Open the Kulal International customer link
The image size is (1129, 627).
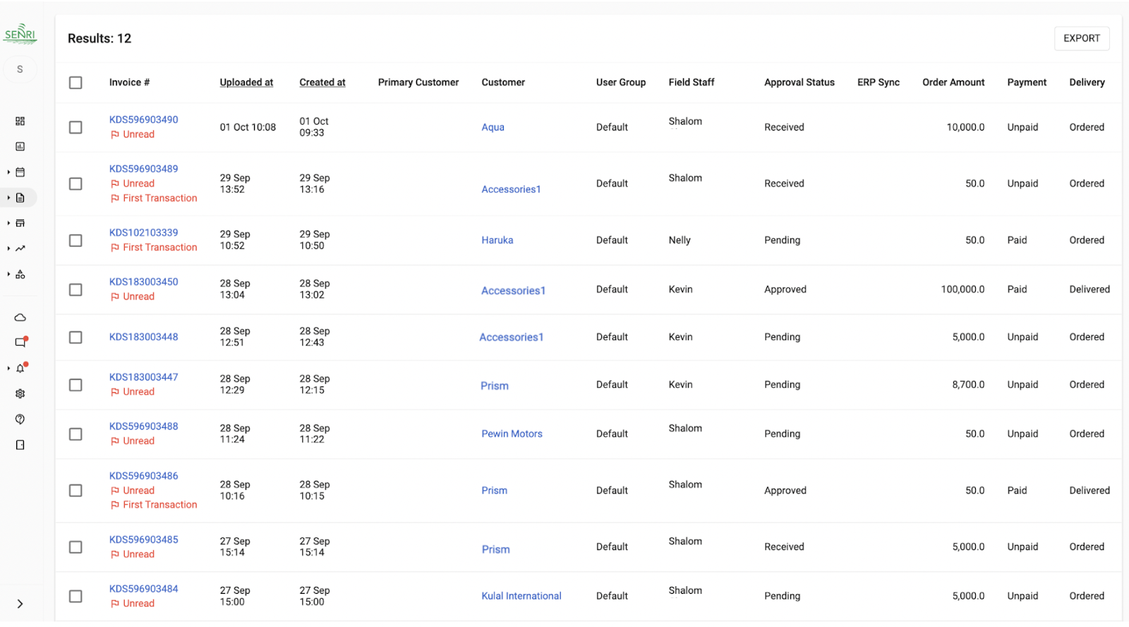pyautogui.click(x=521, y=596)
